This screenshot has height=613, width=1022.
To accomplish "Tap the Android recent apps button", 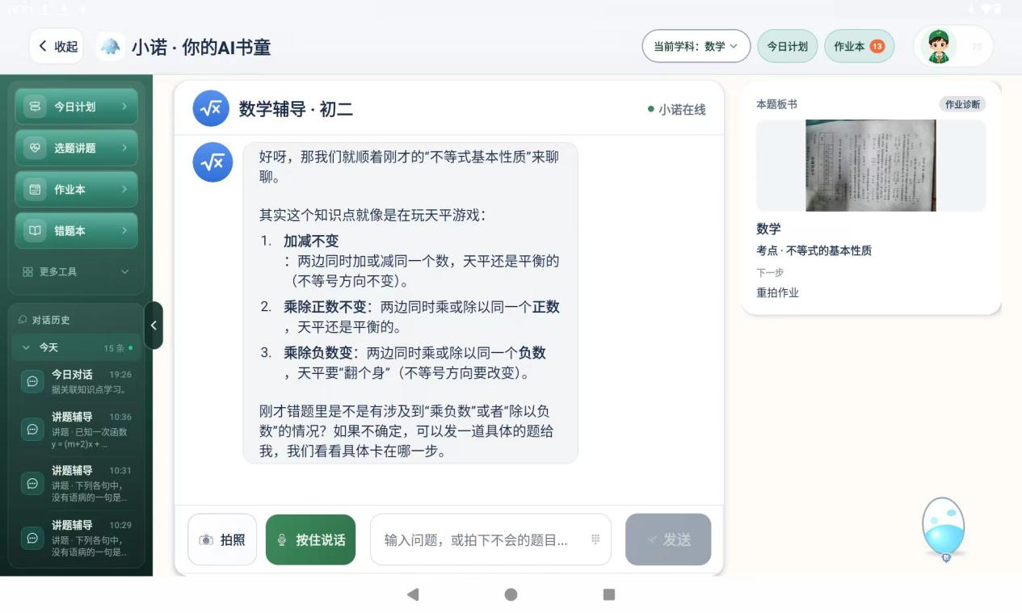I will (x=609, y=594).
